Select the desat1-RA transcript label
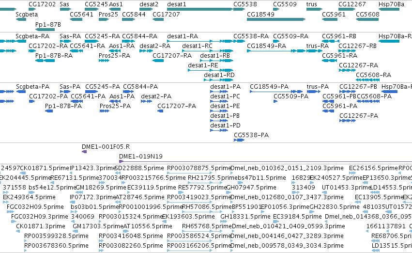 183,36
